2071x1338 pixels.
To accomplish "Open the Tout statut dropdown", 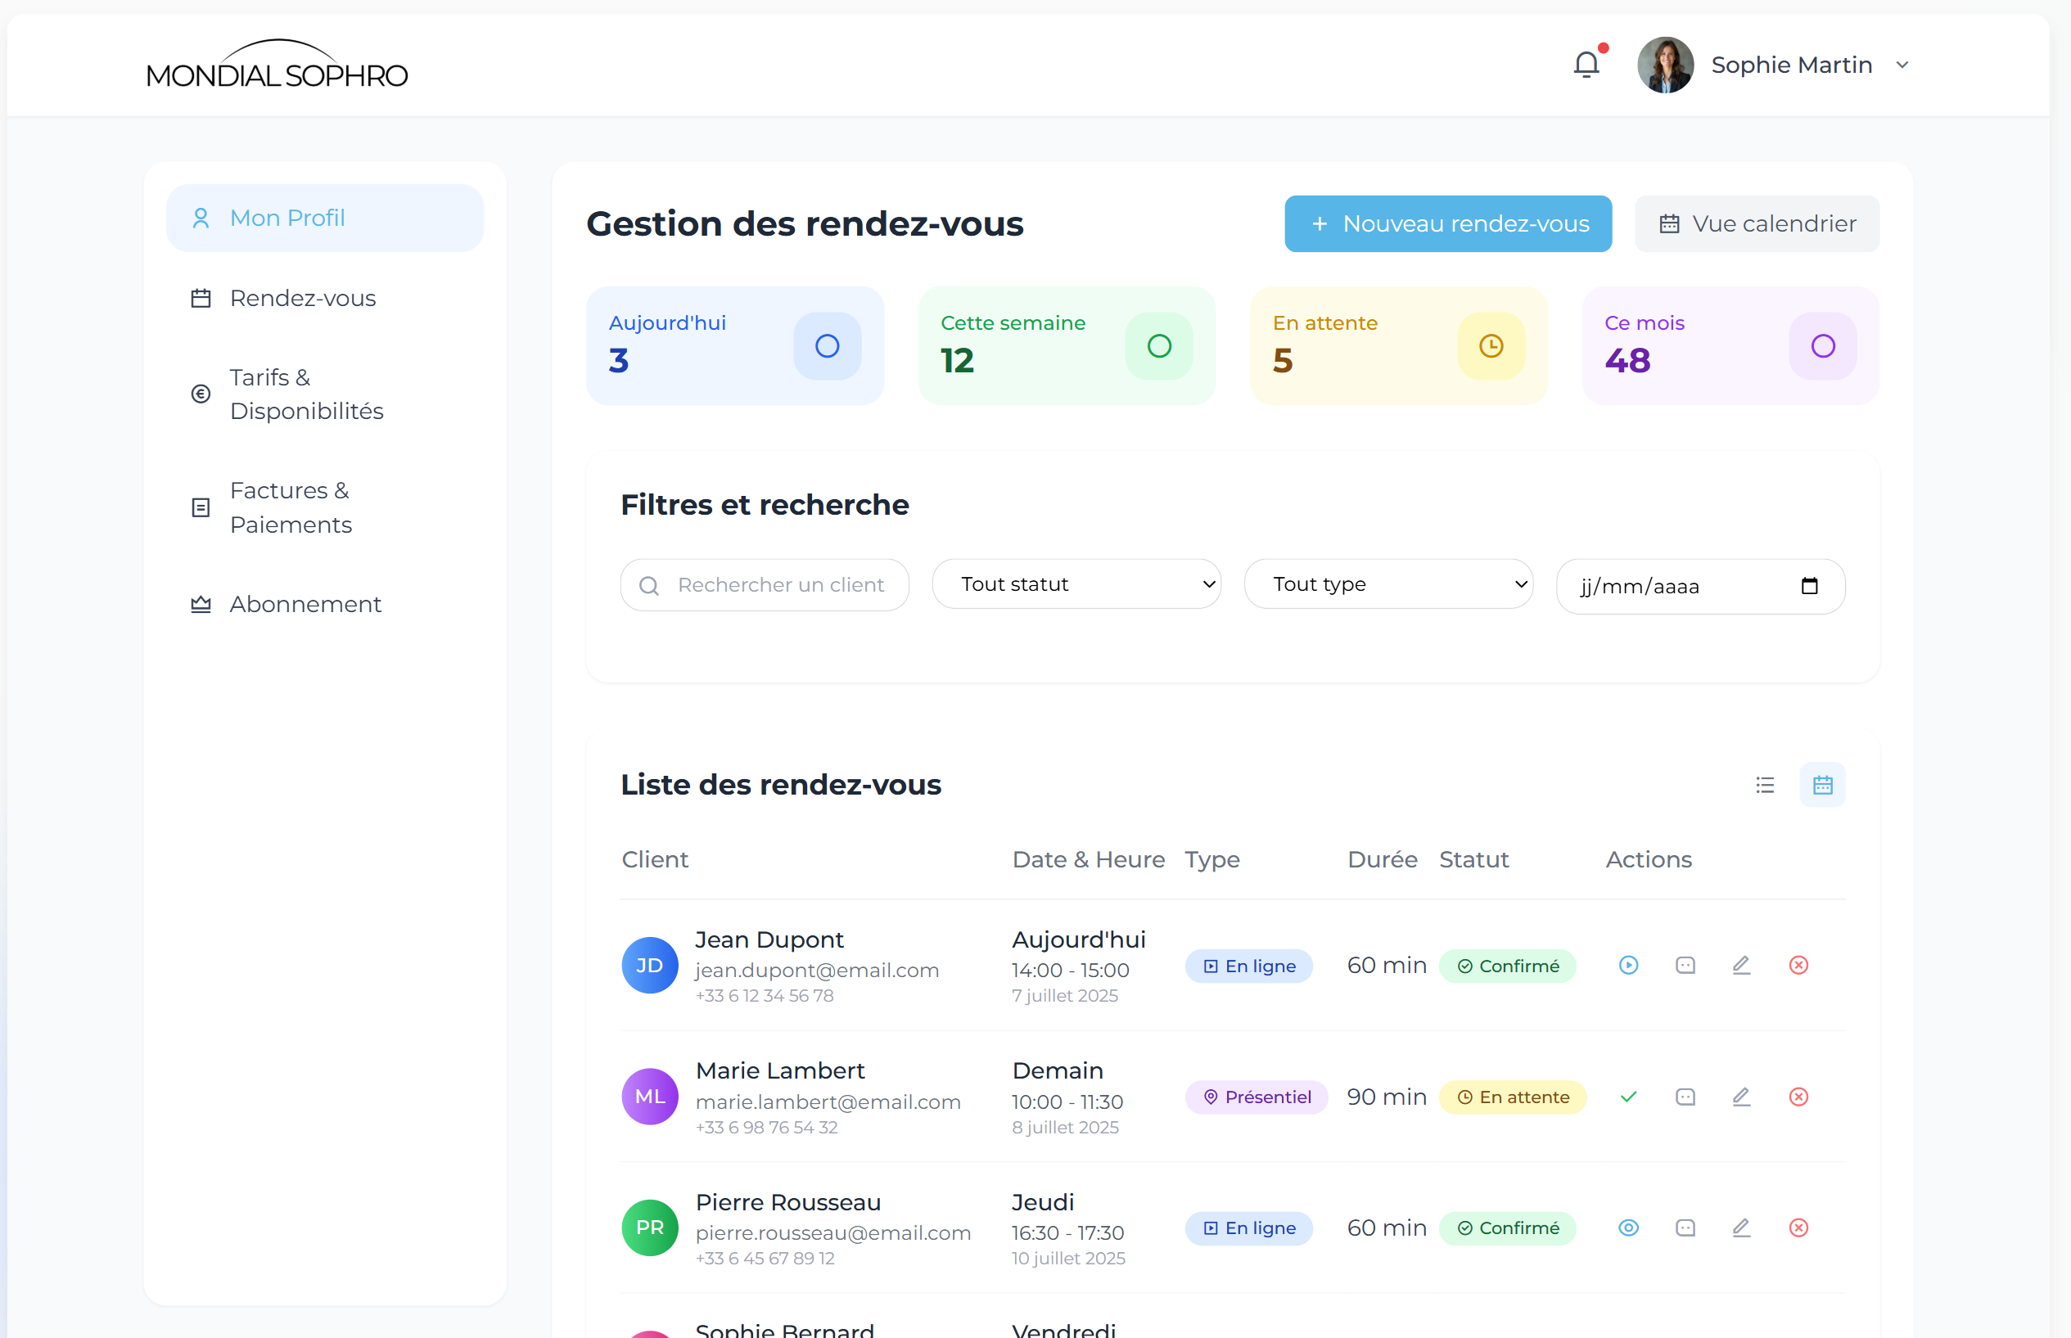I will coord(1076,583).
